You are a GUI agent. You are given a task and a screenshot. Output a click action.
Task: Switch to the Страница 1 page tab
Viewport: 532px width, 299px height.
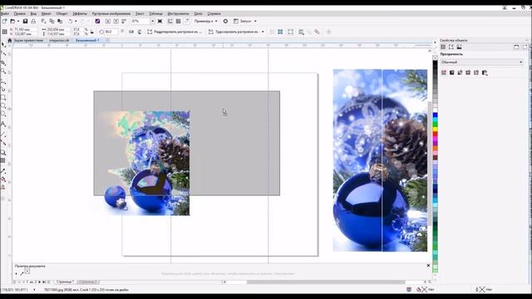(65, 282)
